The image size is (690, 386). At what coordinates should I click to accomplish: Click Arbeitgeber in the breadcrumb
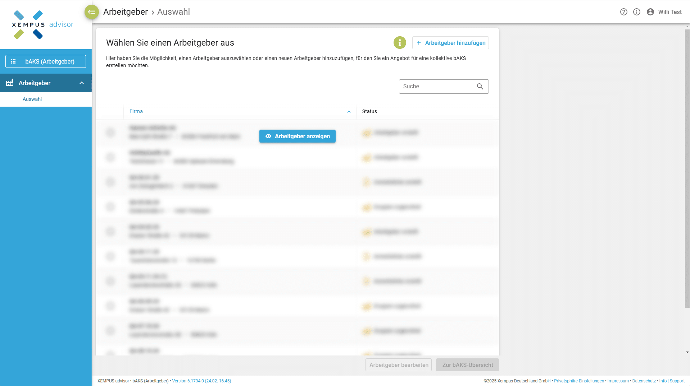[x=125, y=12]
